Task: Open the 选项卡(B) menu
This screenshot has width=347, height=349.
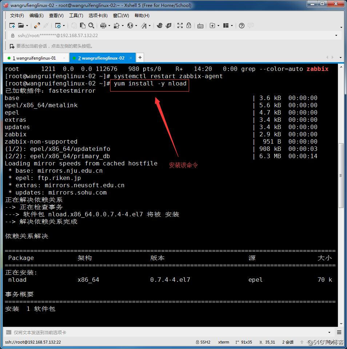Action: tap(98, 16)
